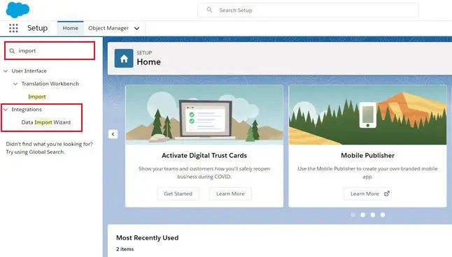This screenshot has width=452, height=257.
Task: Click the magnifier icon in Quick Find box
Action: click(12, 51)
